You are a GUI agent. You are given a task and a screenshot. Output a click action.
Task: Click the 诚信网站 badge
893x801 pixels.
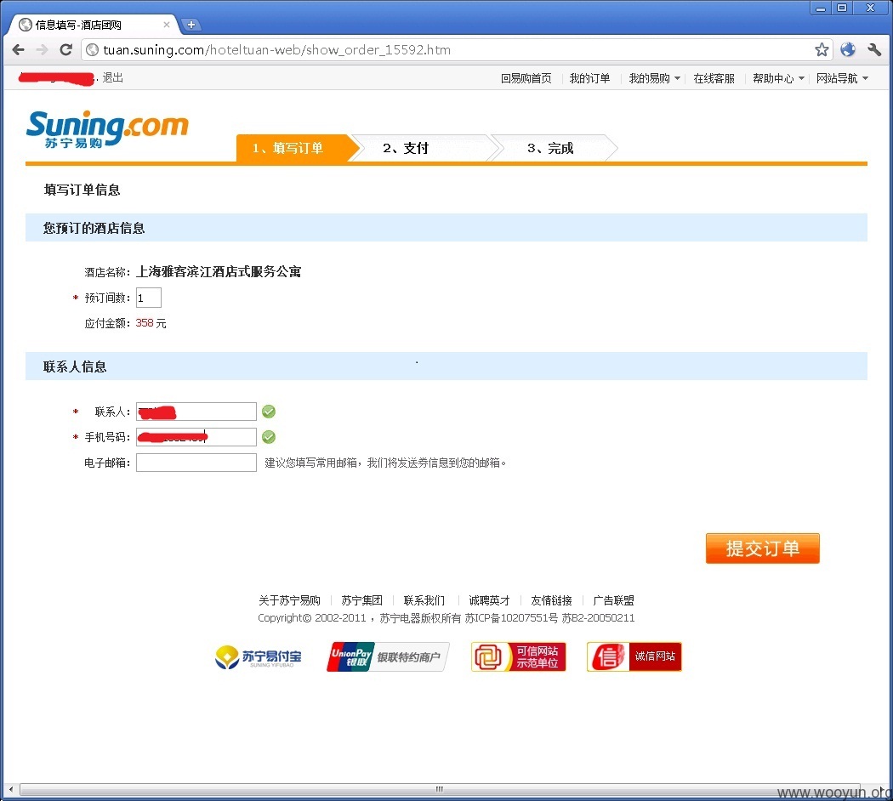[634, 657]
